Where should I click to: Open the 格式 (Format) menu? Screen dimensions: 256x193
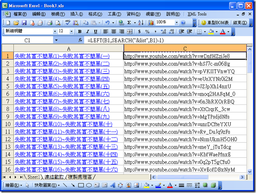point(95,14)
